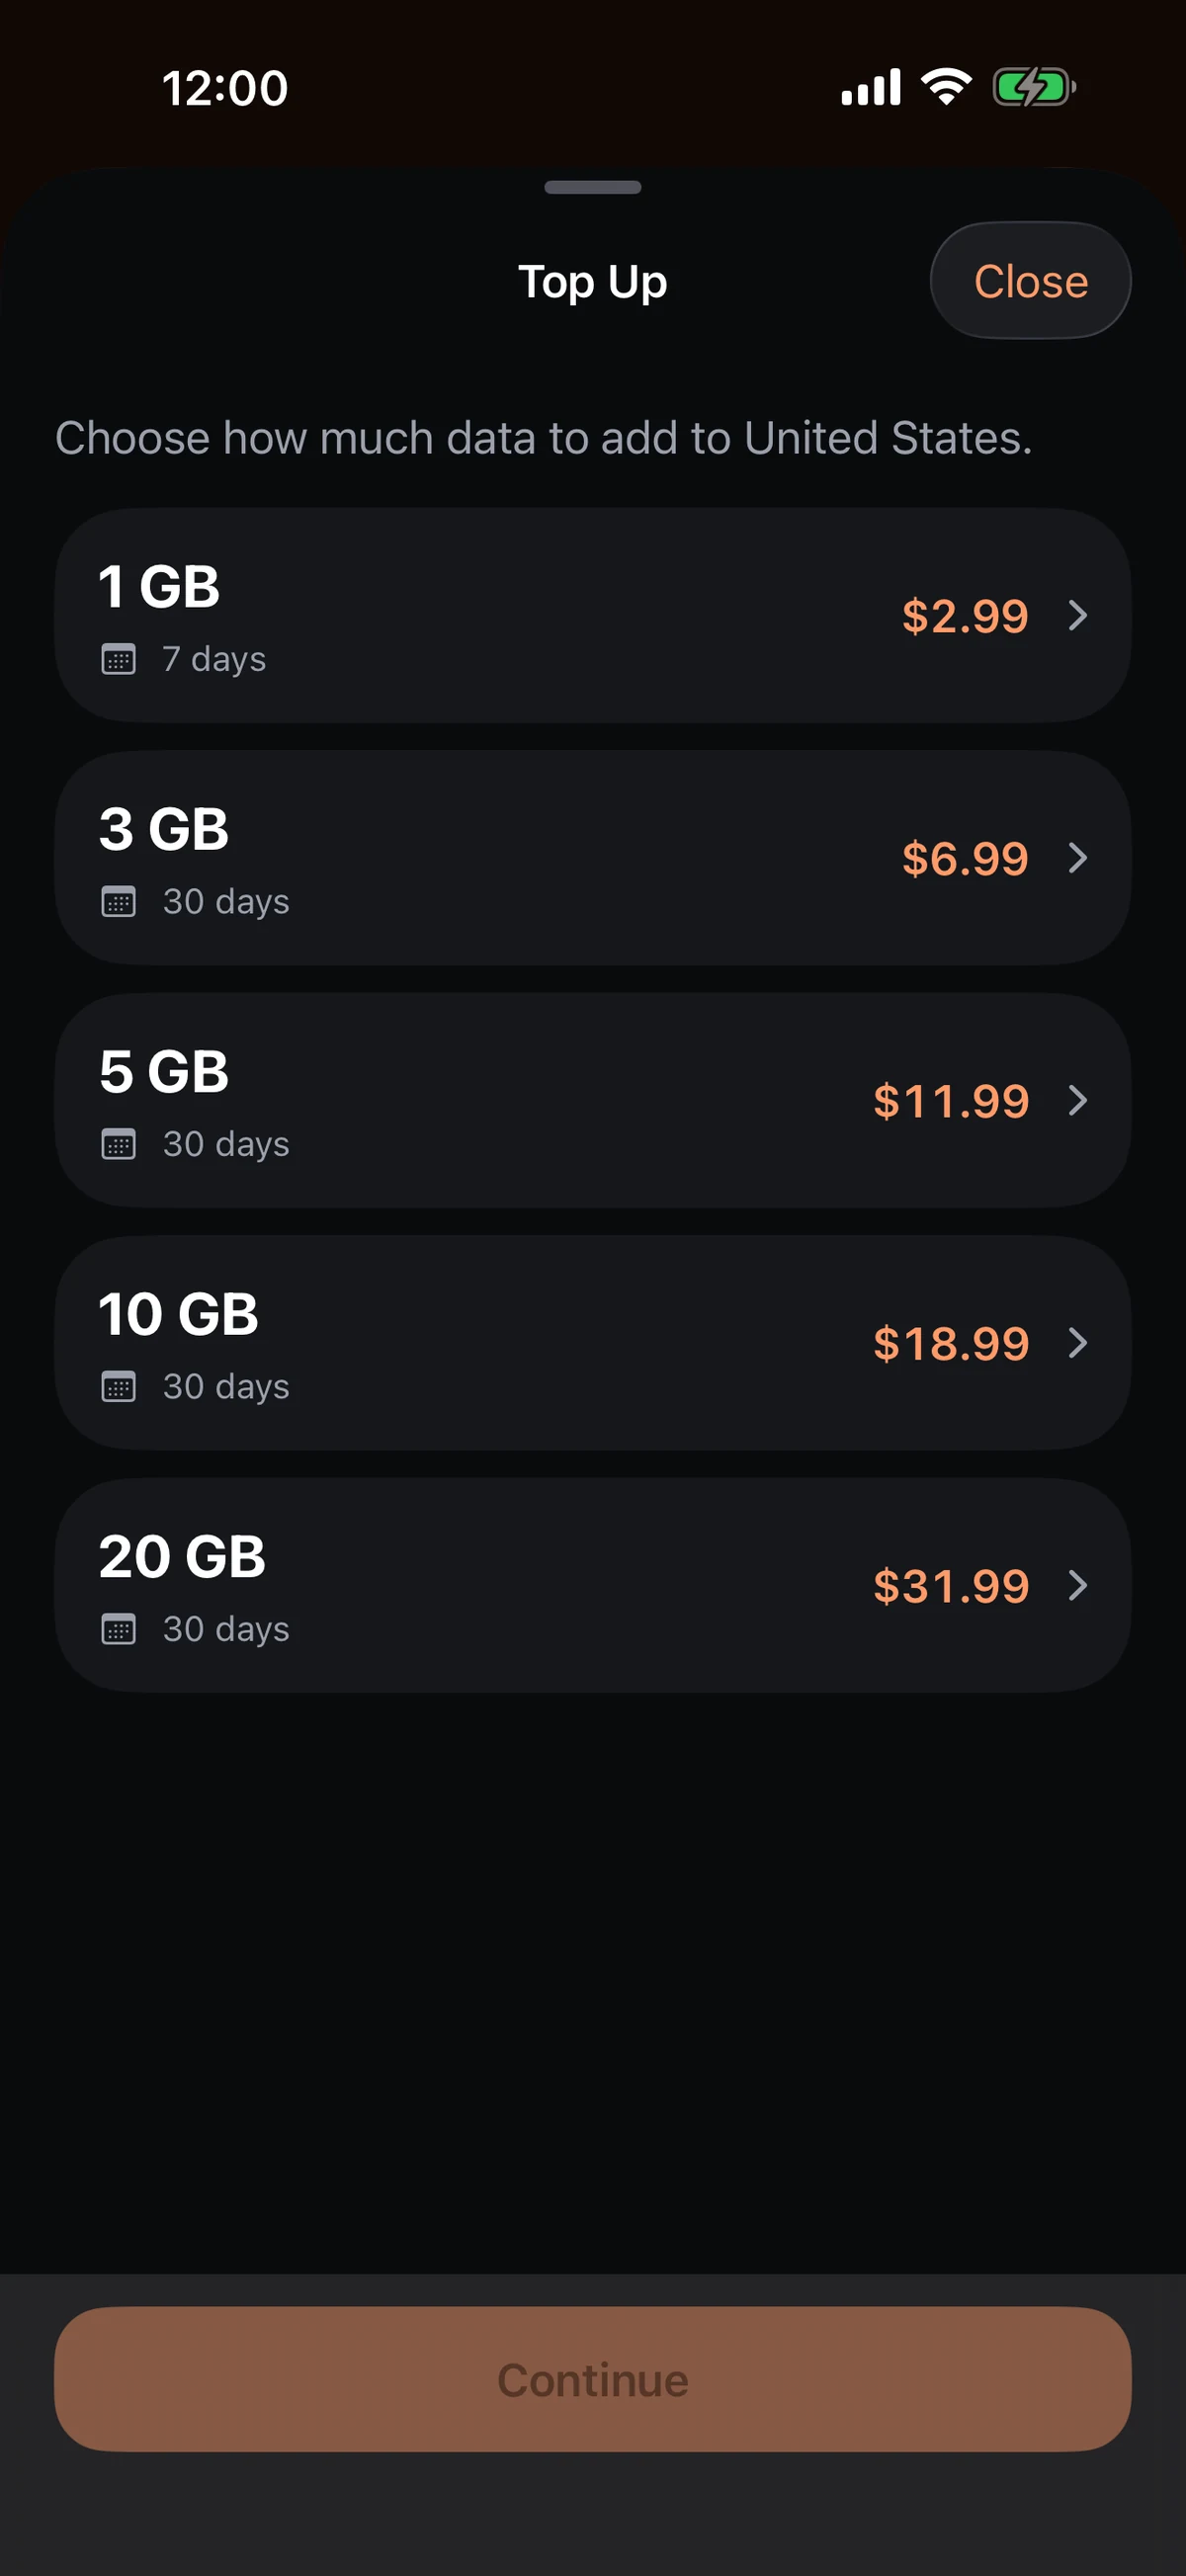Tap the calendar icon on the 20 GB plan
The width and height of the screenshot is (1186, 2576).
point(118,1629)
